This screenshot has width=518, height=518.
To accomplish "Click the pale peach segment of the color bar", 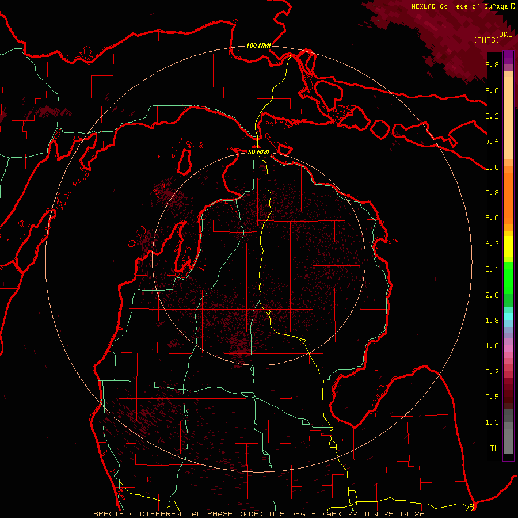I will pyautogui.click(x=508, y=119).
